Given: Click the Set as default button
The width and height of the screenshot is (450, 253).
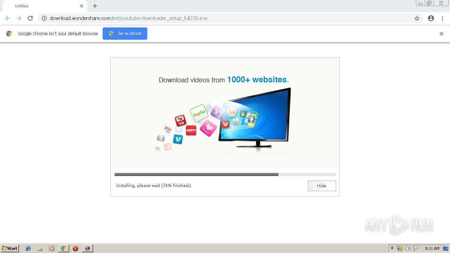Looking at the screenshot, I should [125, 33].
